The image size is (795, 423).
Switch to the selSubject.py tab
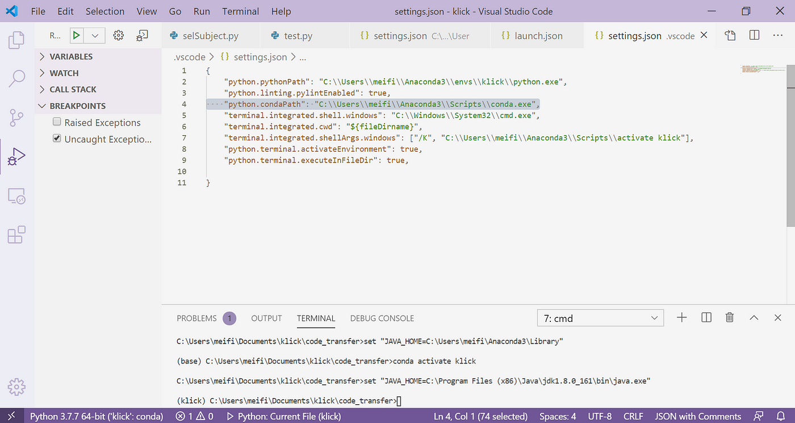click(x=211, y=36)
